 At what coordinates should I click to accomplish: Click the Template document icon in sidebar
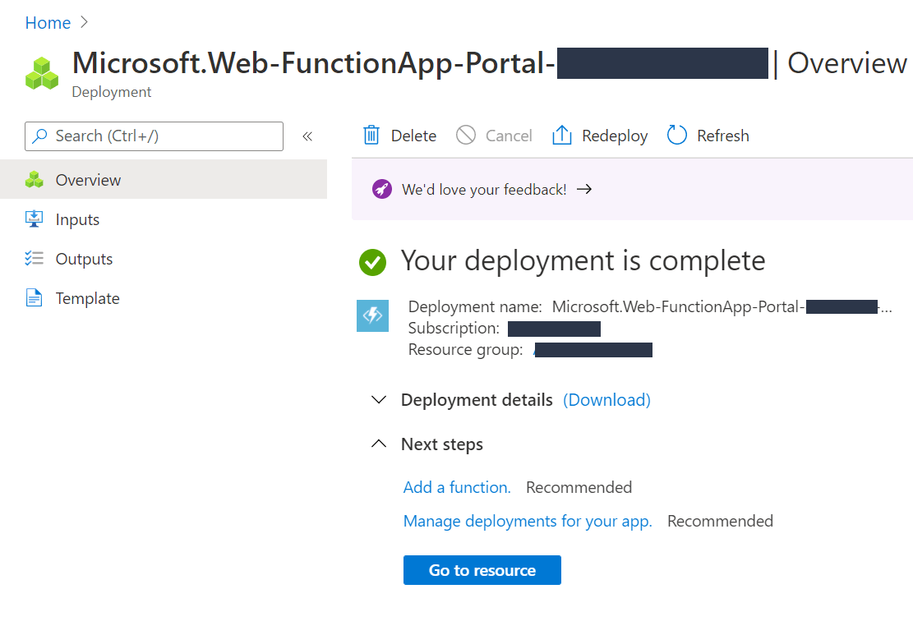(x=35, y=298)
